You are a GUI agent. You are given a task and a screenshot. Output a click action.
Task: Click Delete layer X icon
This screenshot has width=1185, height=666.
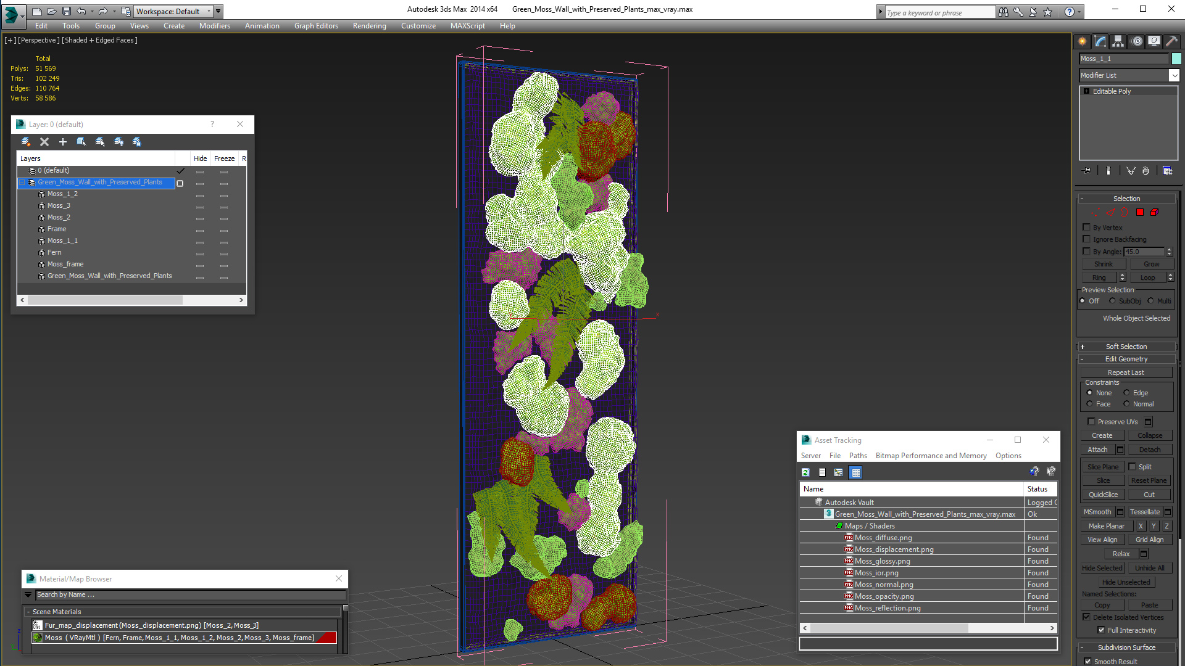pyautogui.click(x=44, y=142)
